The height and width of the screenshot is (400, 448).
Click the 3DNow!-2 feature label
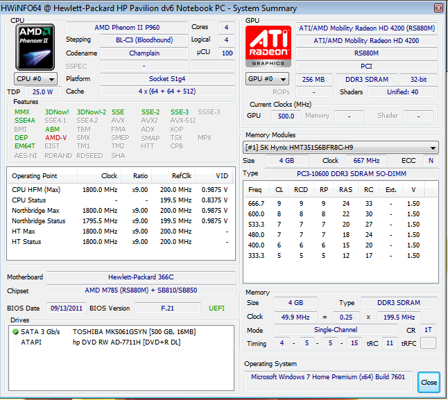[92, 112]
